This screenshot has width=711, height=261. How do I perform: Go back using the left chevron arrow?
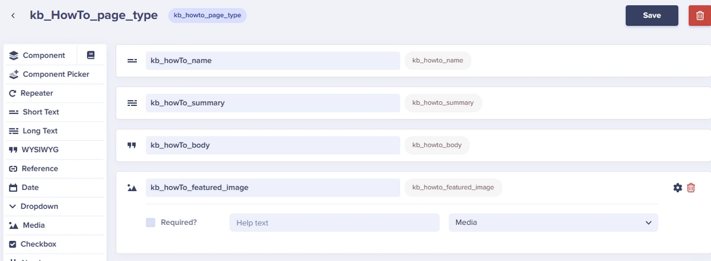tap(13, 15)
